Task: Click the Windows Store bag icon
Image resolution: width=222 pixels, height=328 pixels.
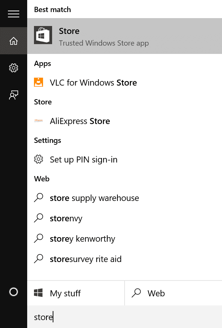Action: (43, 35)
